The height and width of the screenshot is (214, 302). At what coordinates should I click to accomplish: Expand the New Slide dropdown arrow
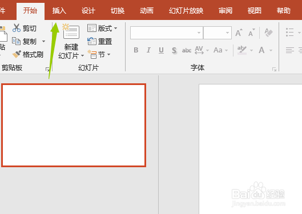tap(82, 55)
